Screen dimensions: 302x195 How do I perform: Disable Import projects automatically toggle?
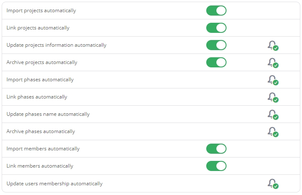[216, 11]
